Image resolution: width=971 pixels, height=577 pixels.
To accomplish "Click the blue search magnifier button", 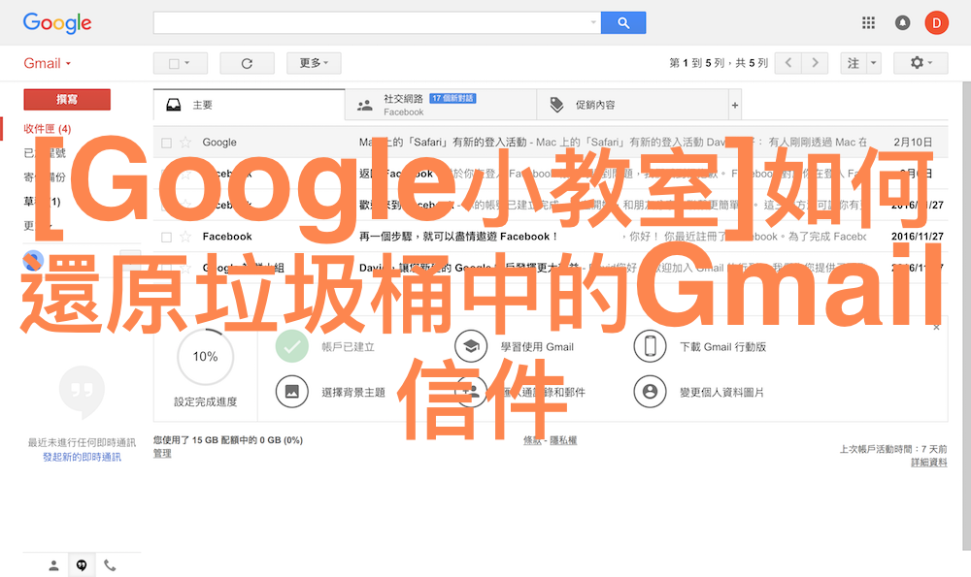I will point(623,23).
